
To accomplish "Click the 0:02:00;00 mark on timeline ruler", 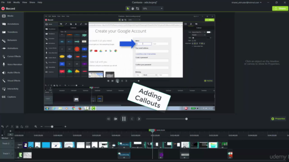I will (x=135, y=135).
